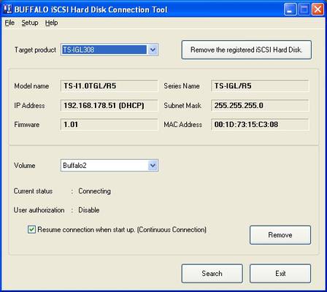Viewport: 327px width, 292px height.
Task: Expand the Volume dropdown arrow
Action: click(153, 166)
